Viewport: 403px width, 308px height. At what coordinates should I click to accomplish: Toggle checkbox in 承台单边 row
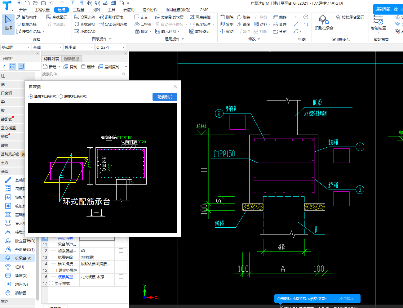tap(121, 244)
